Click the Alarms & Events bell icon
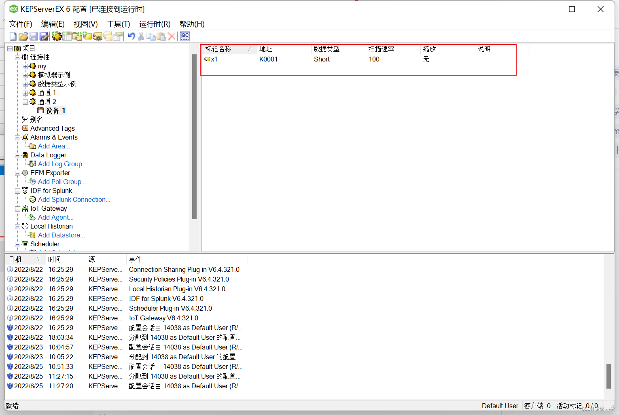Screen dimensions: 619x415 click(x=25, y=137)
